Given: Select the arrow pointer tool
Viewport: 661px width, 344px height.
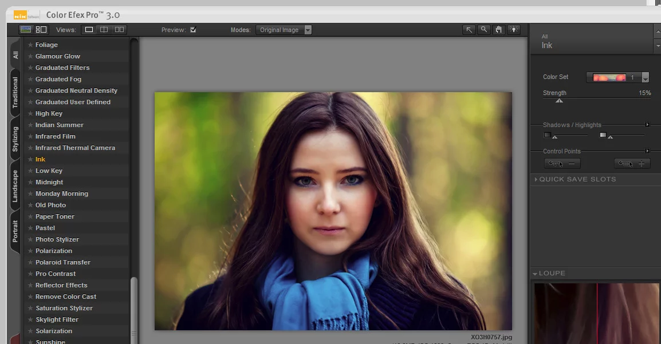Looking at the screenshot, I should [469, 30].
